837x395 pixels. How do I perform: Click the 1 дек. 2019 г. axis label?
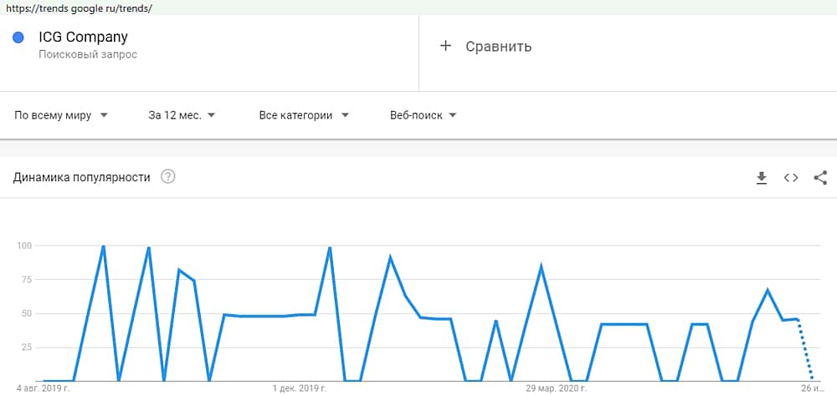300,388
